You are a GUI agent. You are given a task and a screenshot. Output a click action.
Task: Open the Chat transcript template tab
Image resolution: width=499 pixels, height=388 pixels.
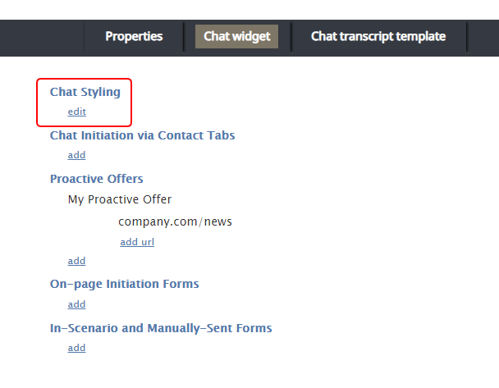pyautogui.click(x=378, y=37)
